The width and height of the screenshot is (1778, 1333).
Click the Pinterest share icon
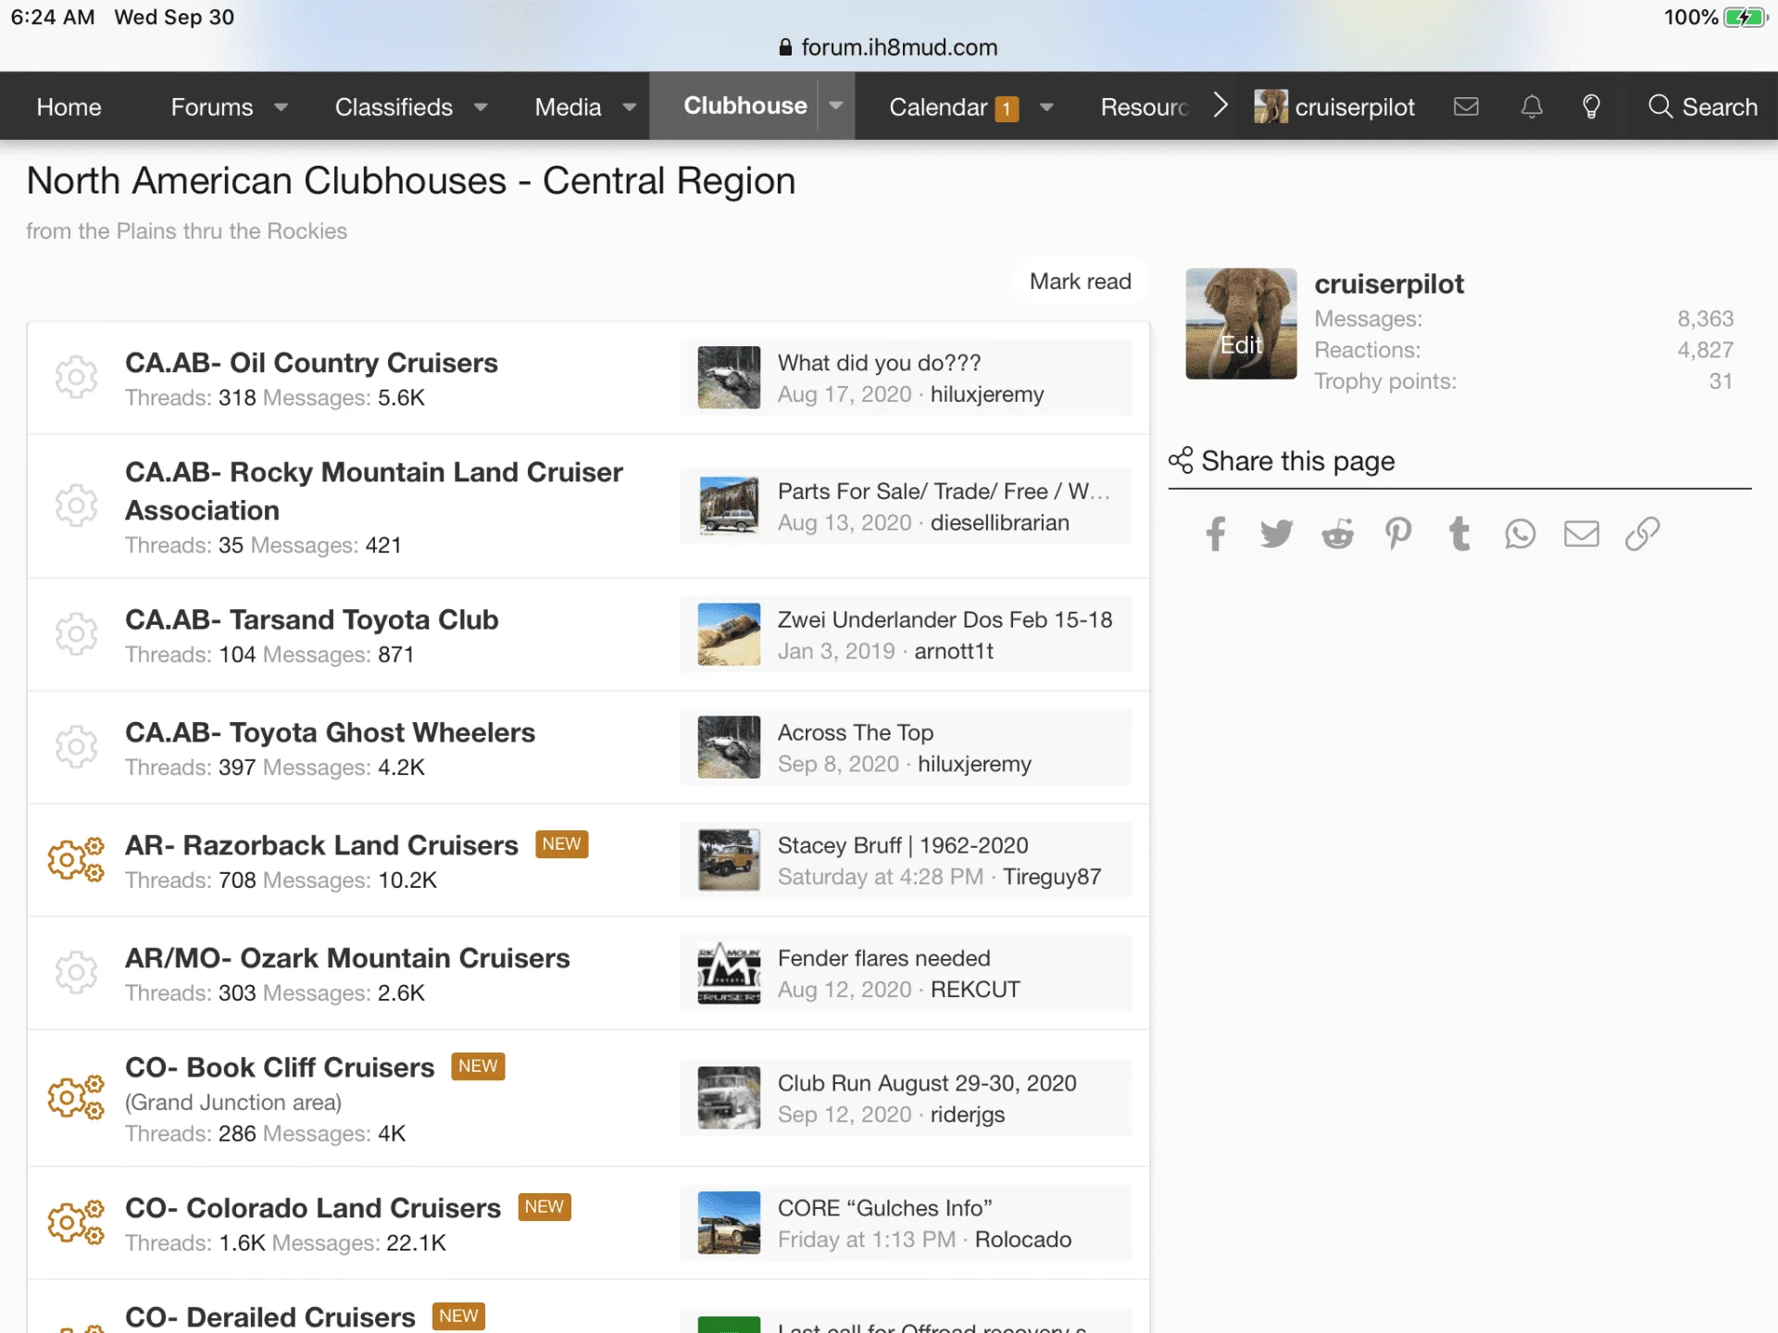coord(1398,534)
